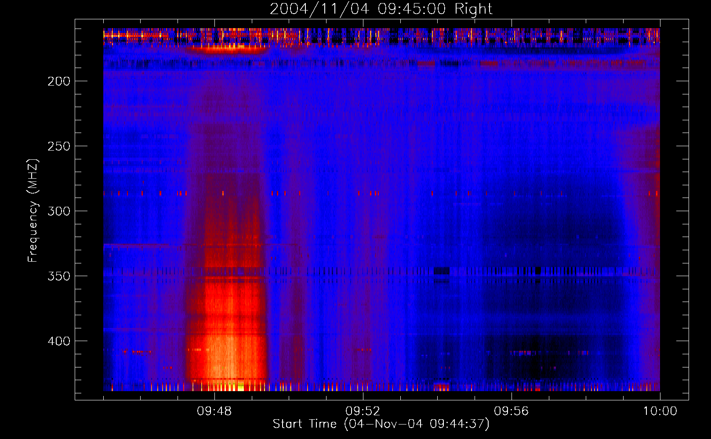Image resolution: width=711 pixels, height=439 pixels.
Task: Click the 400 frequency tick label
Action: (59, 341)
